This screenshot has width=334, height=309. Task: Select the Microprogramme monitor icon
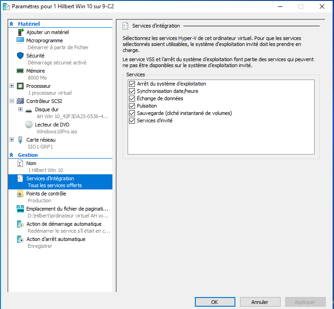(20, 40)
